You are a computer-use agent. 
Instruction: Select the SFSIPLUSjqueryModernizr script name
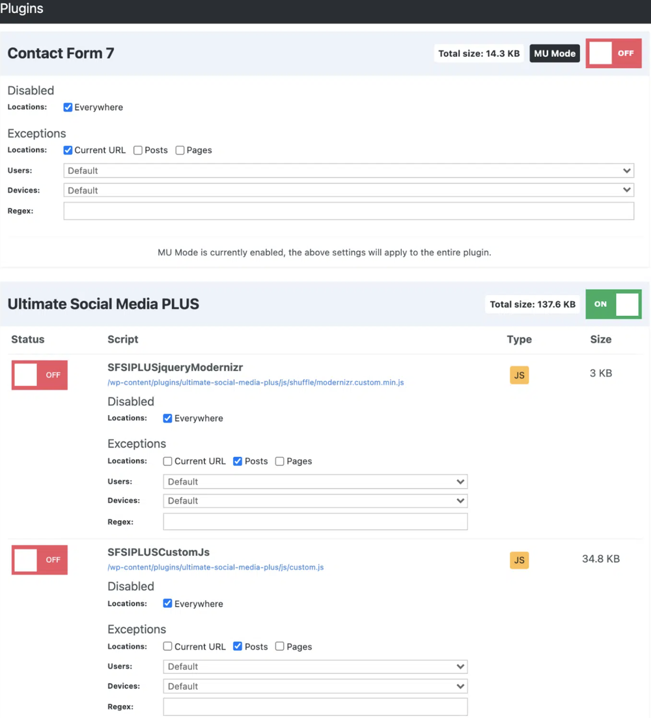[175, 367]
